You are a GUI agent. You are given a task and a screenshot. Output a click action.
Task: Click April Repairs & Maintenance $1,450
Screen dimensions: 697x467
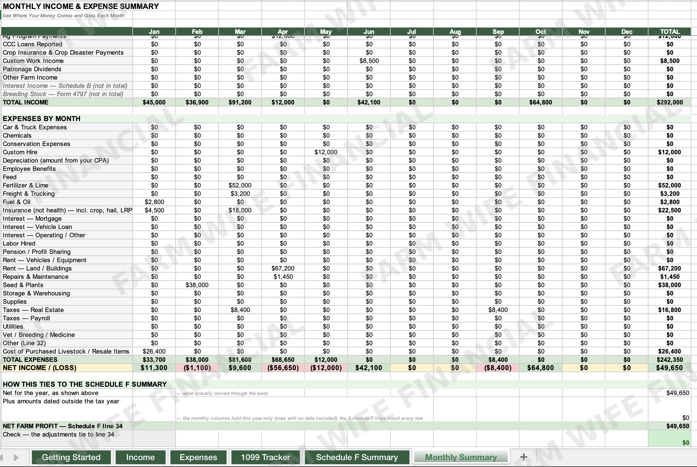click(x=283, y=277)
